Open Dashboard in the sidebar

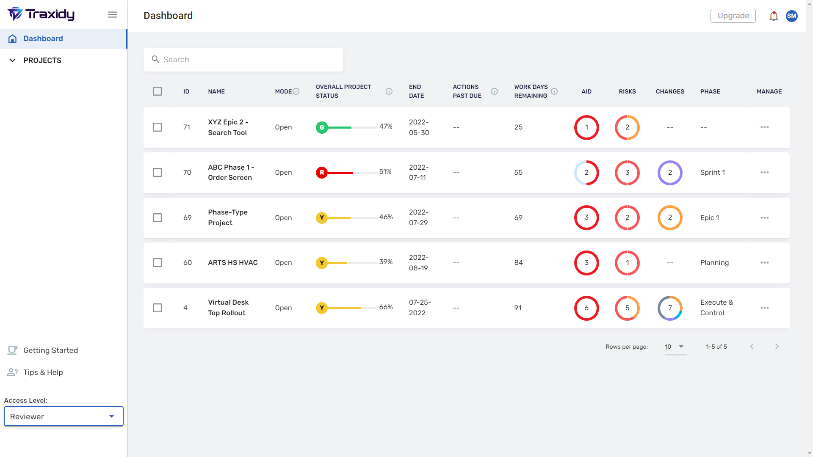point(63,39)
